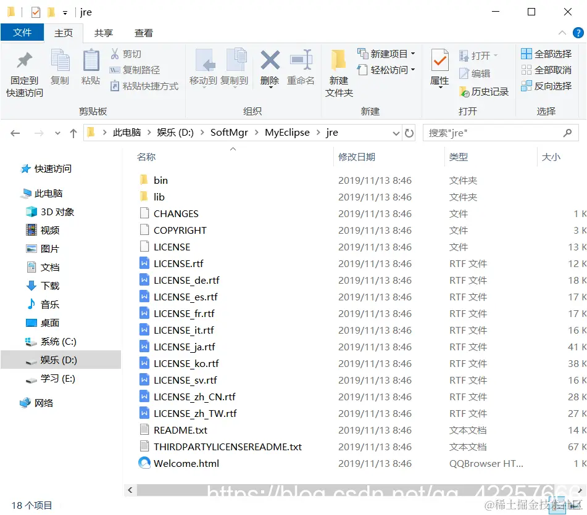587x515 pixels.
Task: Delete selection using the 删除 ribbon icon
Action: pos(270,65)
